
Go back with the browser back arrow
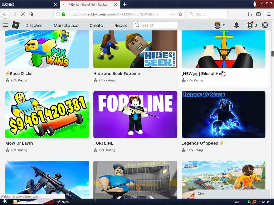5,14
